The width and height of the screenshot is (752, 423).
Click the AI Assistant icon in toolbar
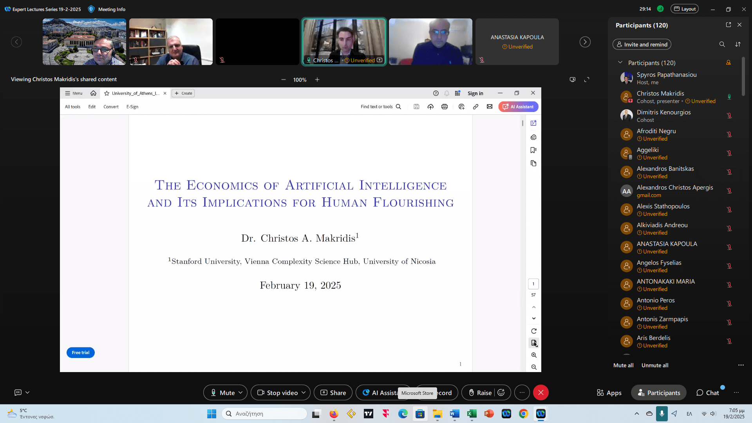coord(518,107)
